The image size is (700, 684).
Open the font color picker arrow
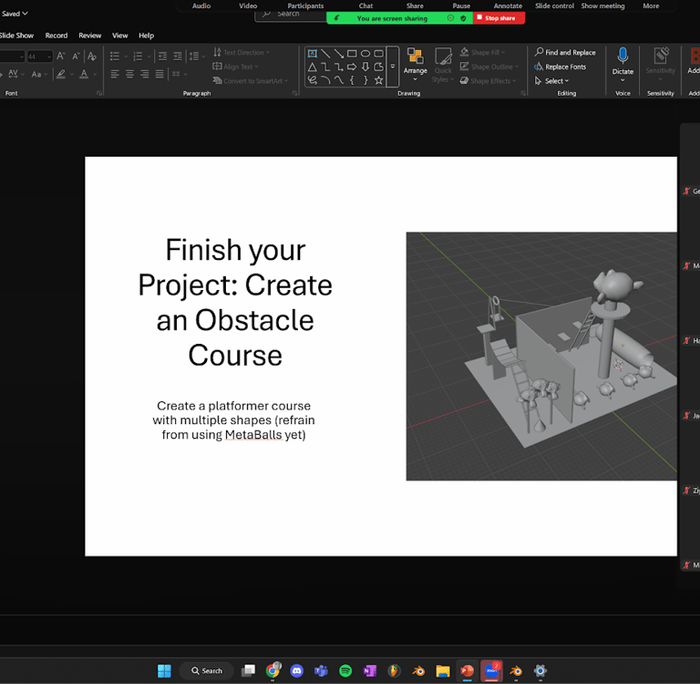click(95, 74)
